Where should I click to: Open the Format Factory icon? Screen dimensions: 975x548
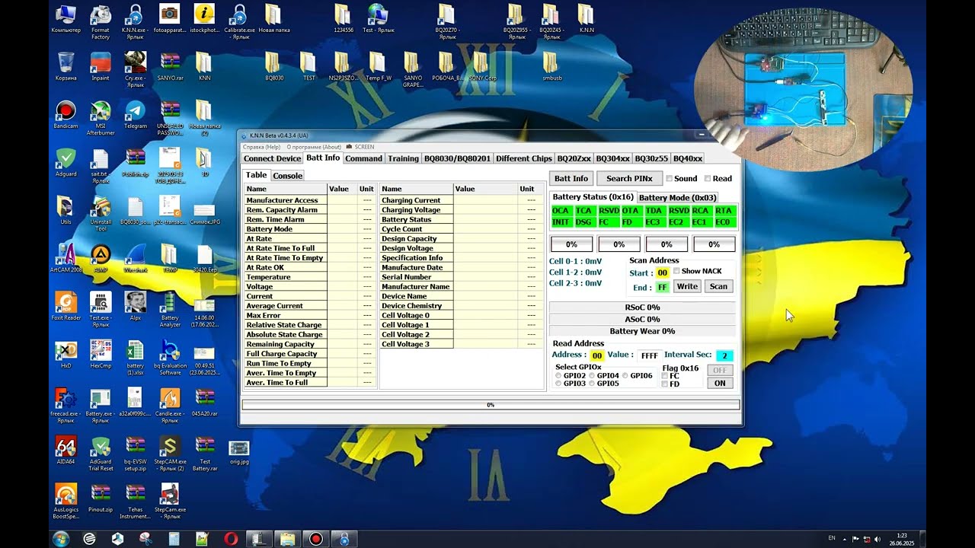pos(101,22)
